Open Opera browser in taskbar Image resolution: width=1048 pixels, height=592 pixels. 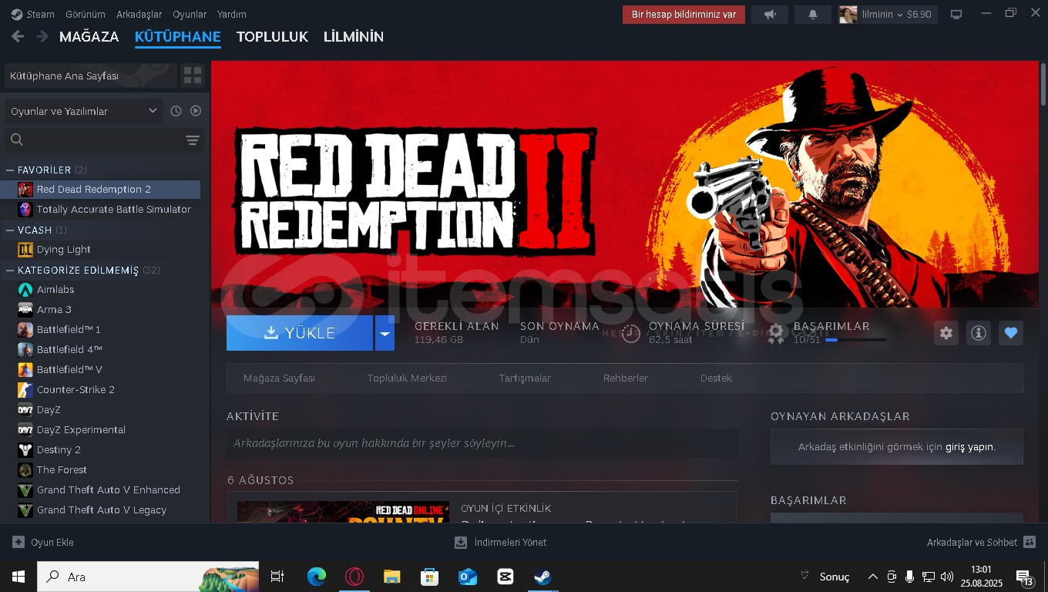pyautogui.click(x=354, y=577)
